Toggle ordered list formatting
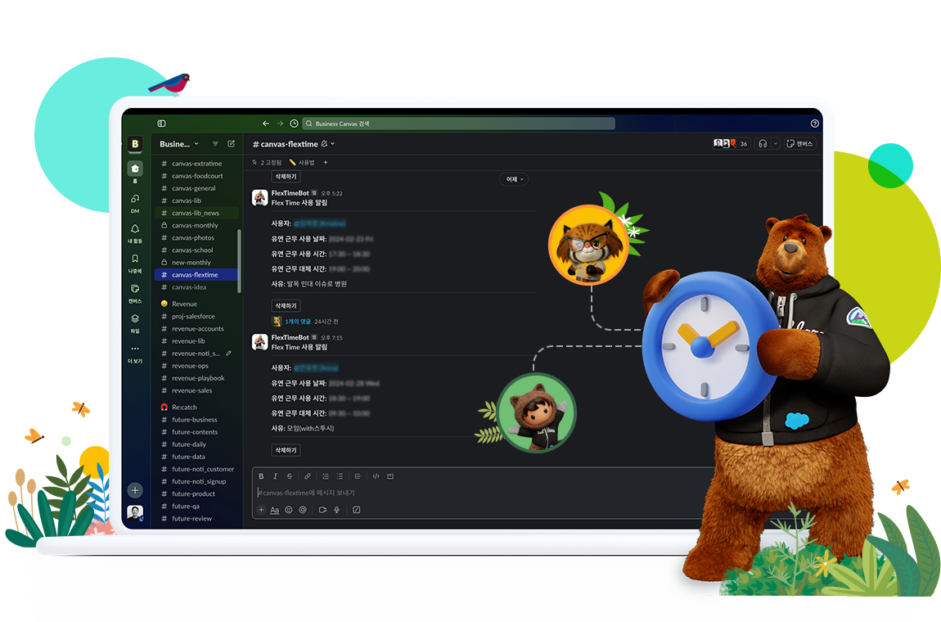The height and width of the screenshot is (622, 941). click(326, 476)
